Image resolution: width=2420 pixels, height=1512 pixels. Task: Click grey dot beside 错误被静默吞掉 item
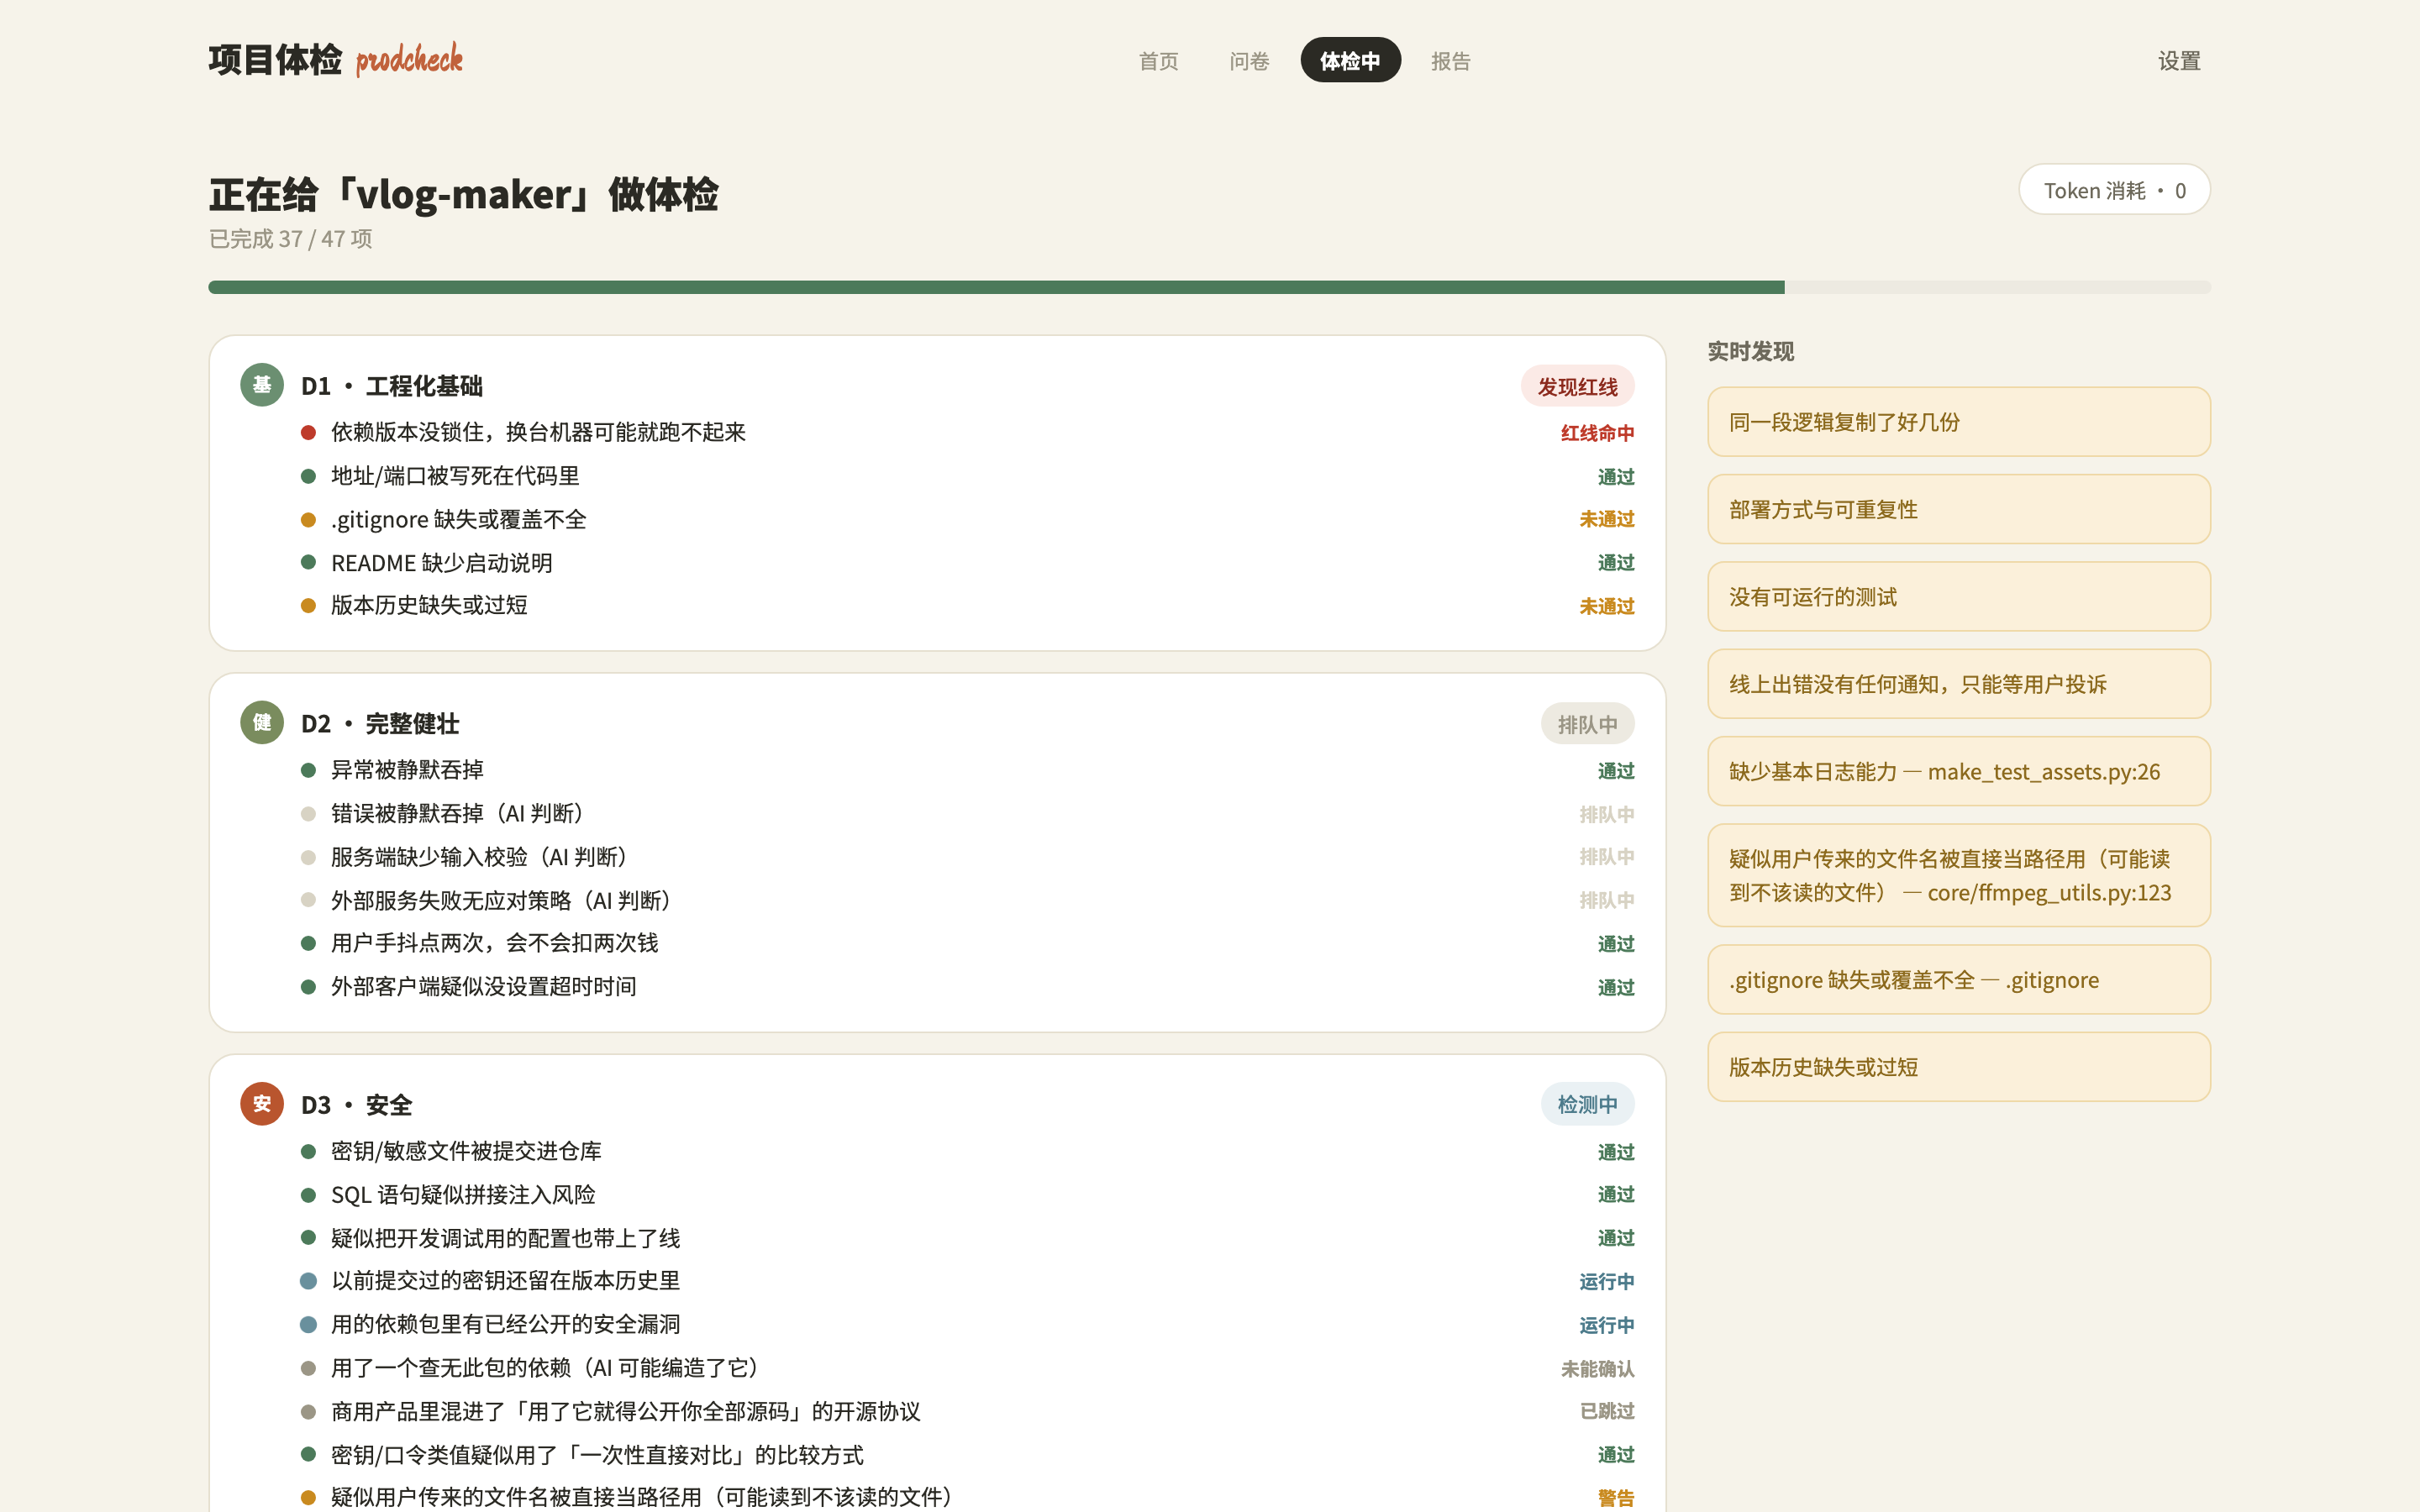coord(309,814)
